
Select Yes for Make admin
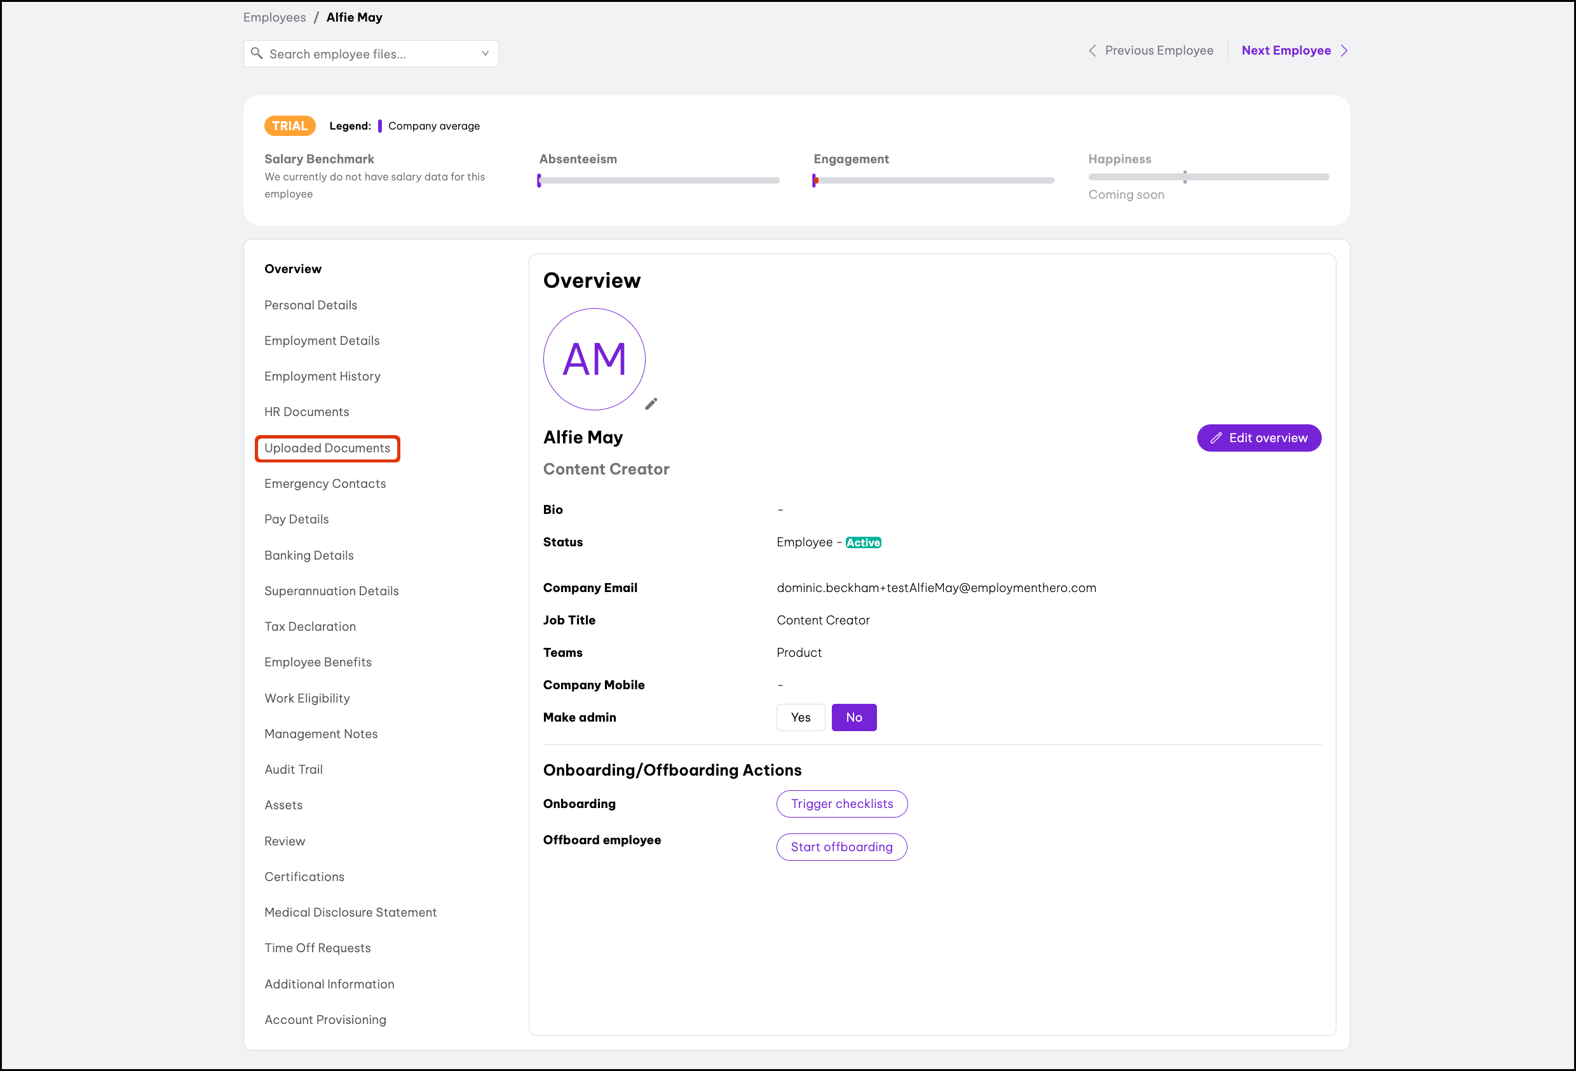(x=800, y=717)
